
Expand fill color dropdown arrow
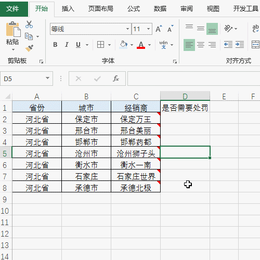pos(132,45)
